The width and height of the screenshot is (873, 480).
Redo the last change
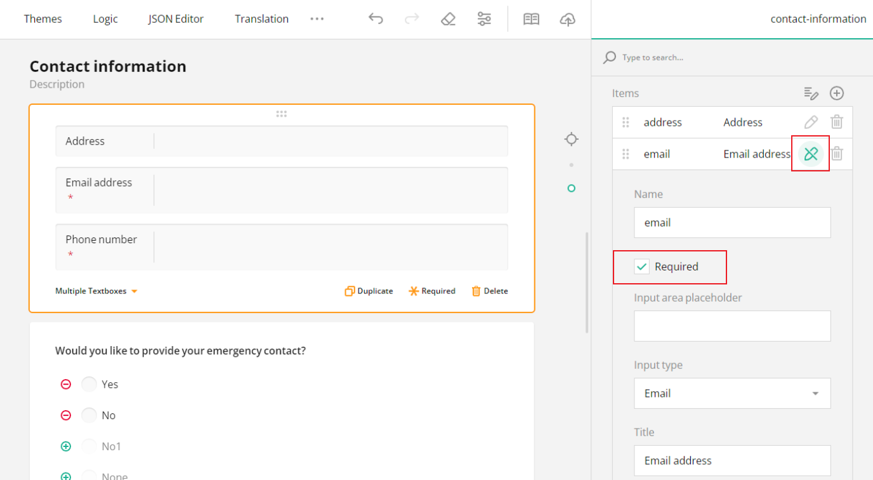click(412, 19)
